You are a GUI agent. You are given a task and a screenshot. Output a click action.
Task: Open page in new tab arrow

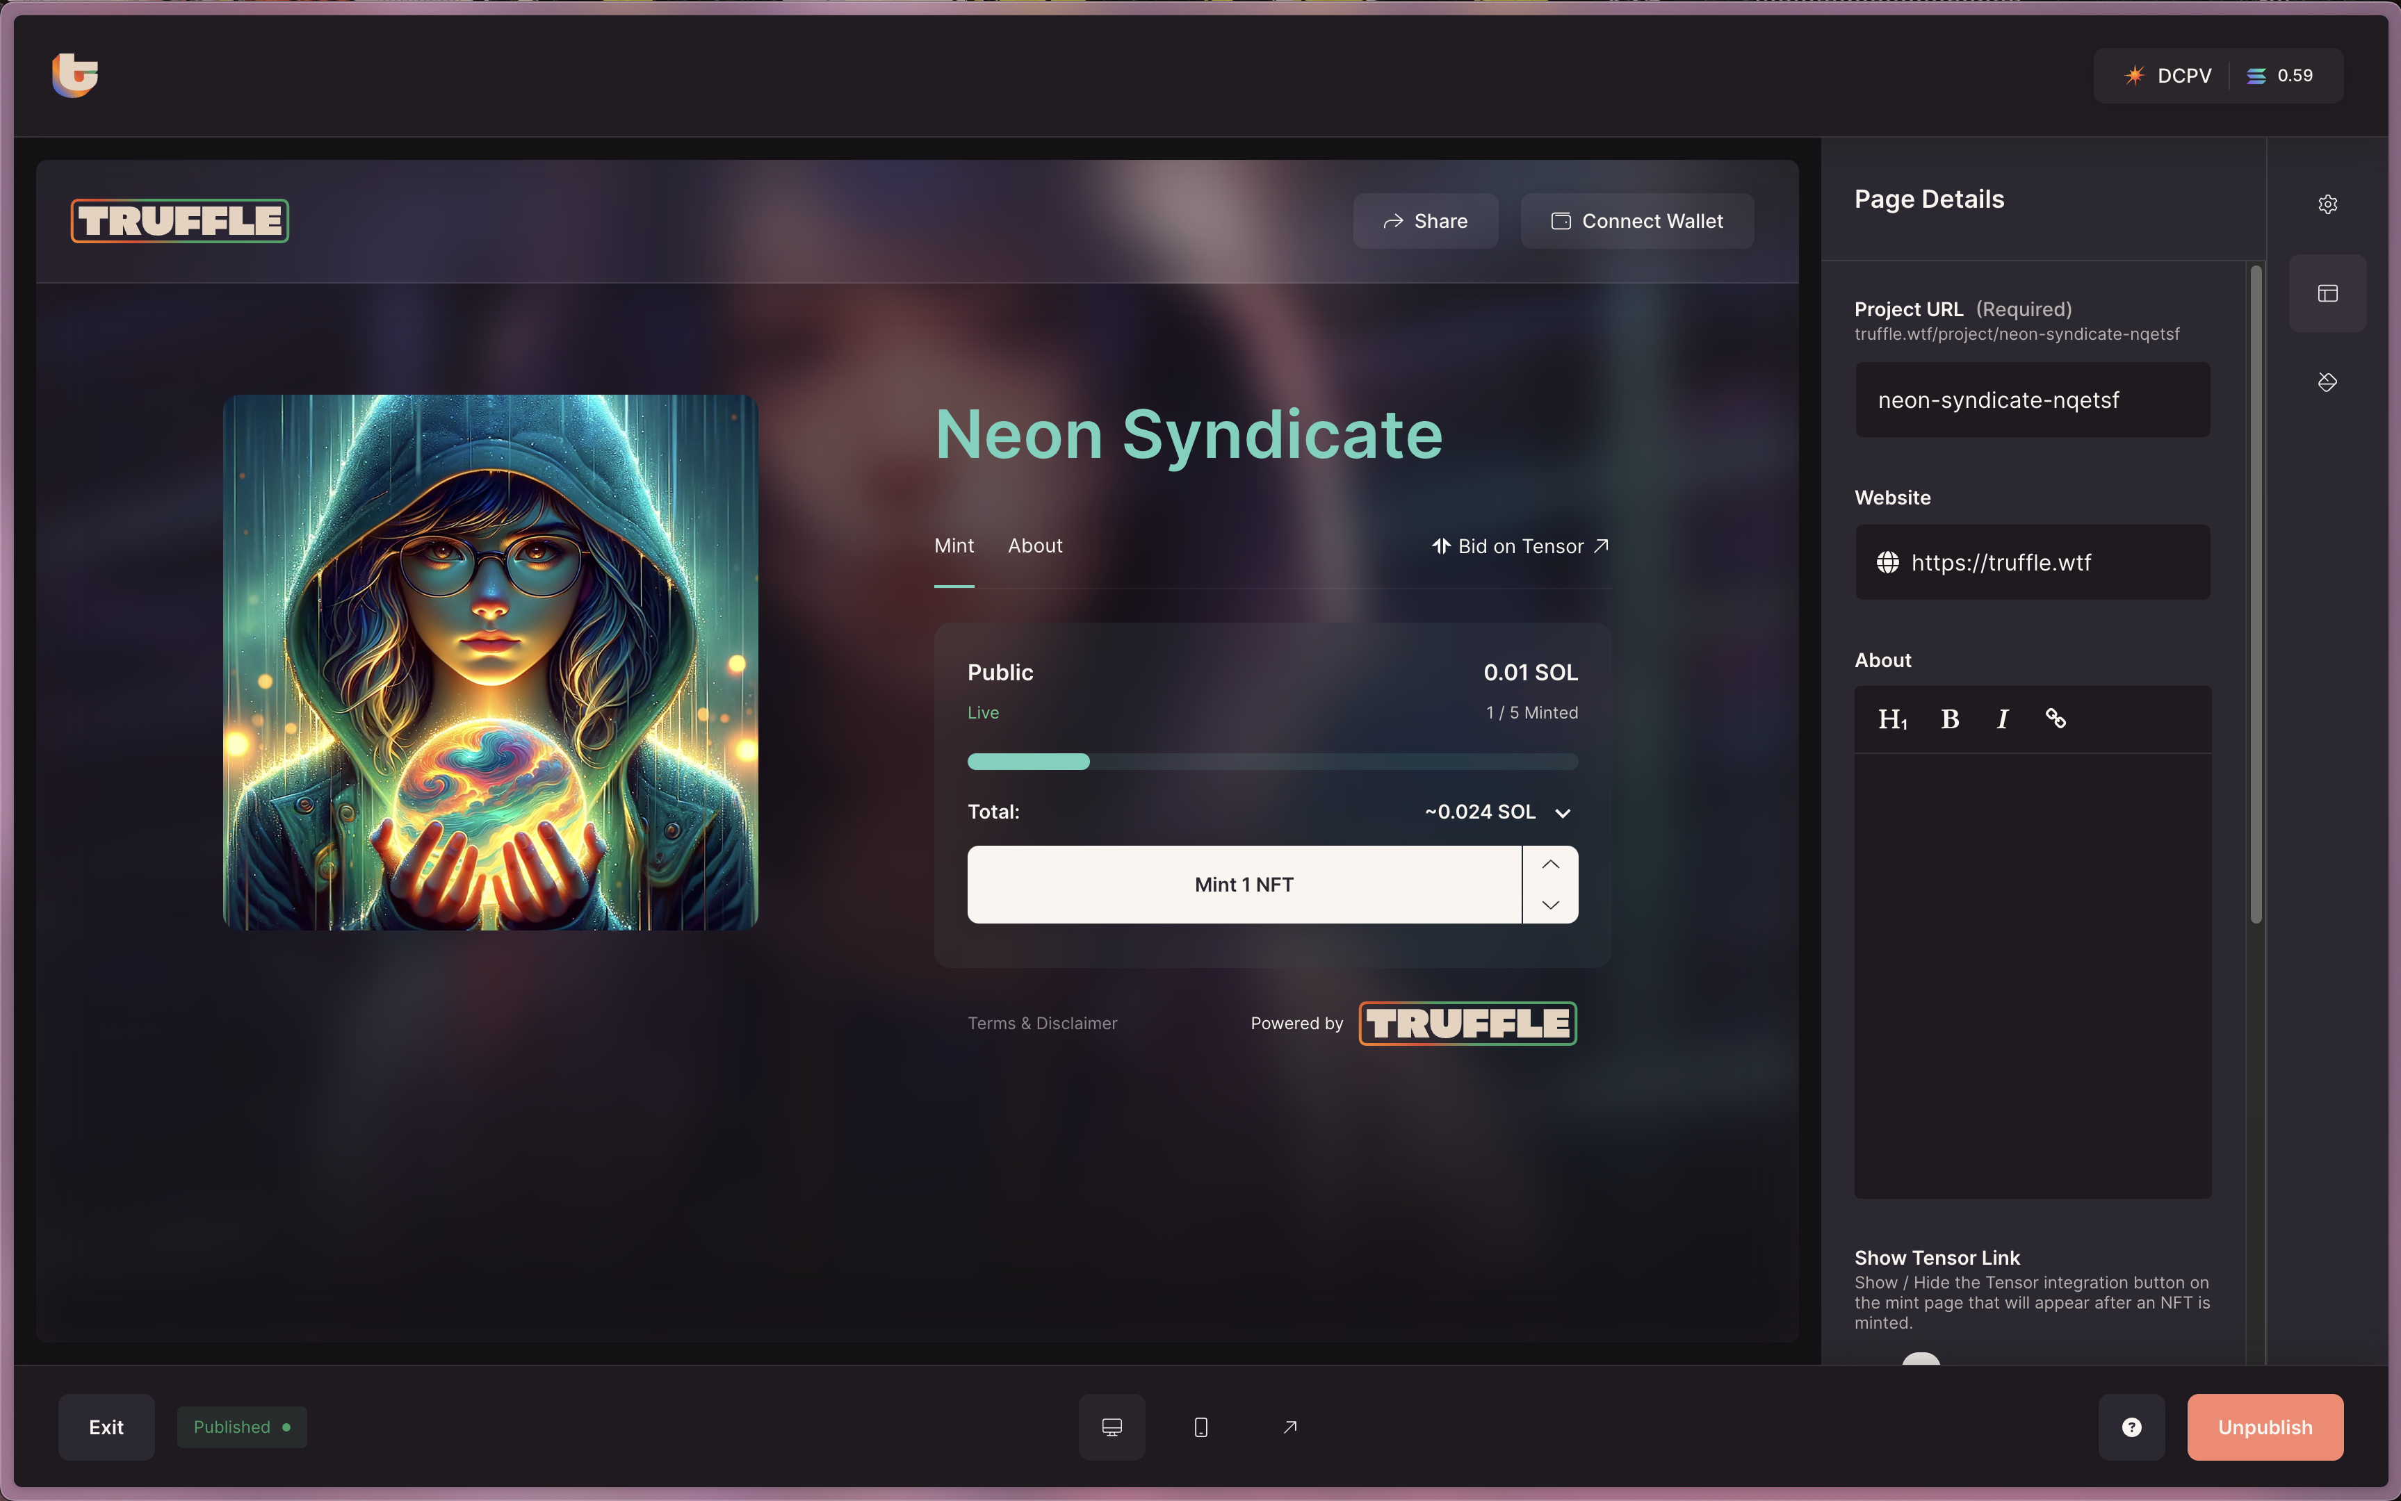(x=1289, y=1427)
